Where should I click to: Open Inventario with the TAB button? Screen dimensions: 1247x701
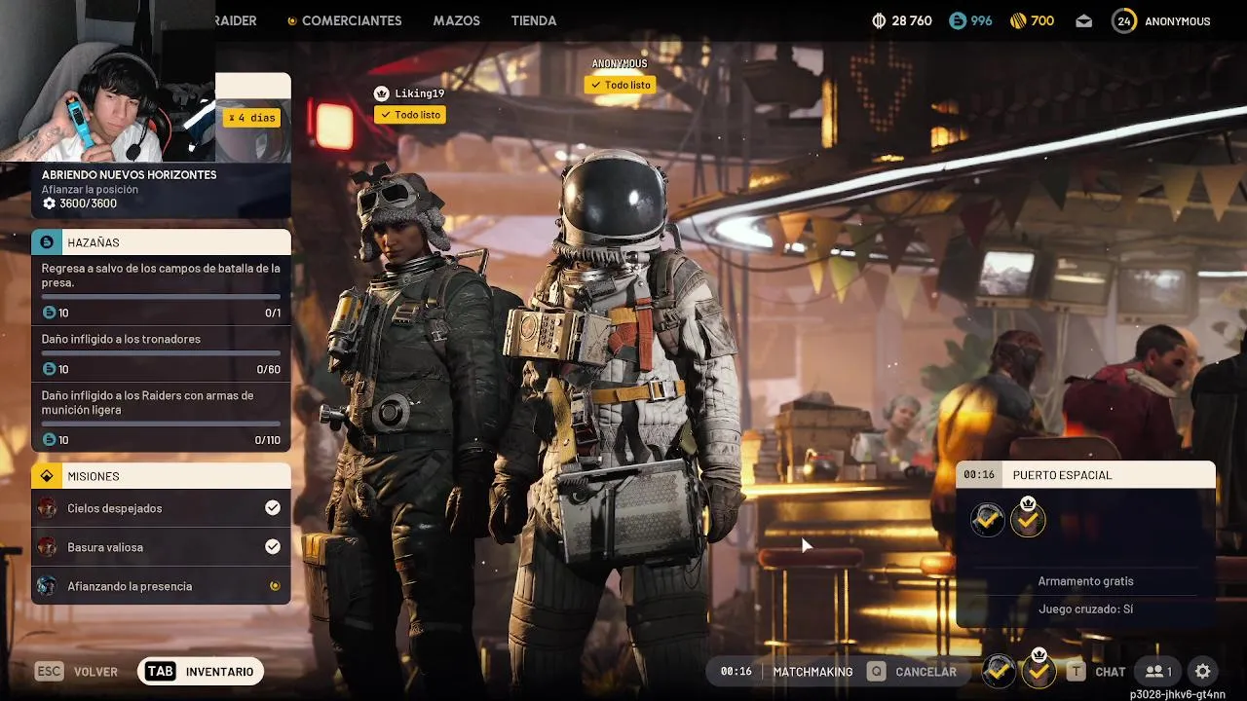(x=201, y=672)
